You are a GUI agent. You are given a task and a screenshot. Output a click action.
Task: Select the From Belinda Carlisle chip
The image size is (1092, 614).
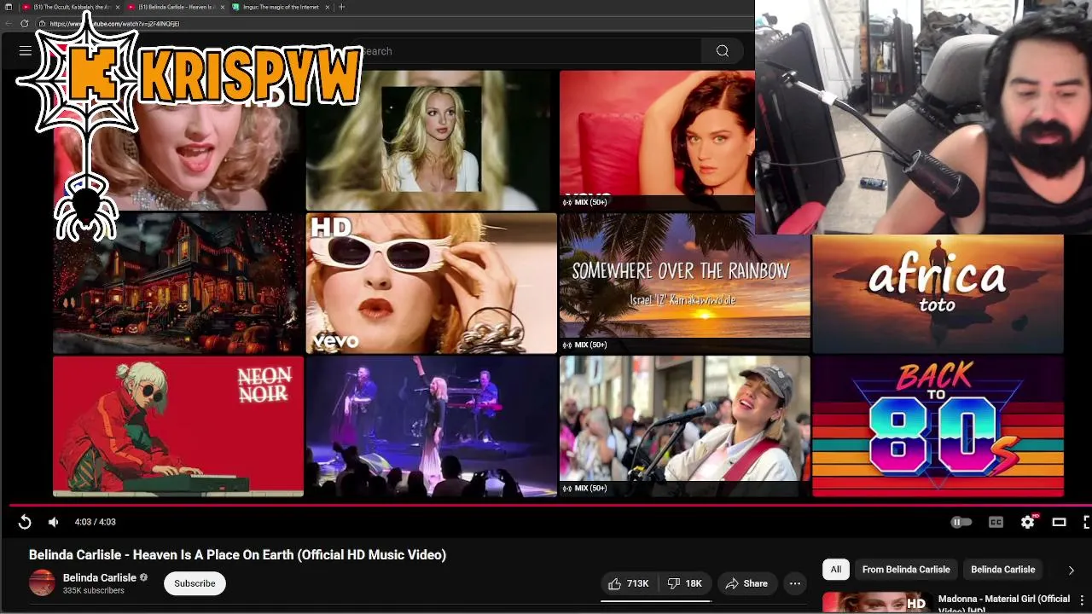(x=906, y=570)
